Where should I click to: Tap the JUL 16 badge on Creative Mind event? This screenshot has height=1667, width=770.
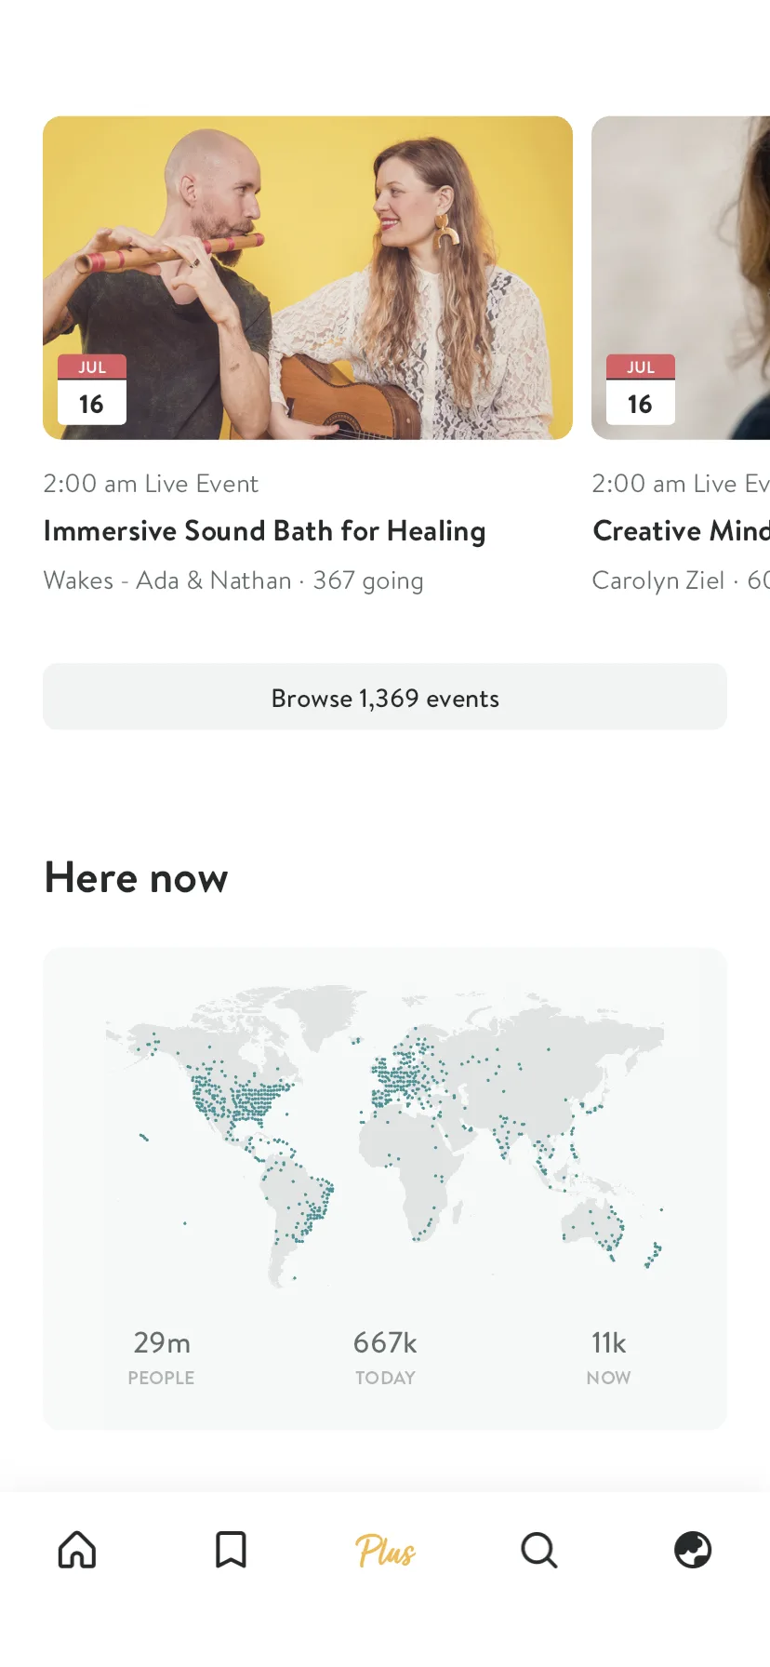[641, 390]
